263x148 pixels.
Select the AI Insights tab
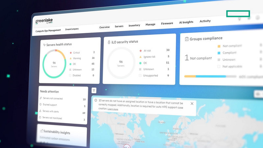[186, 22]
